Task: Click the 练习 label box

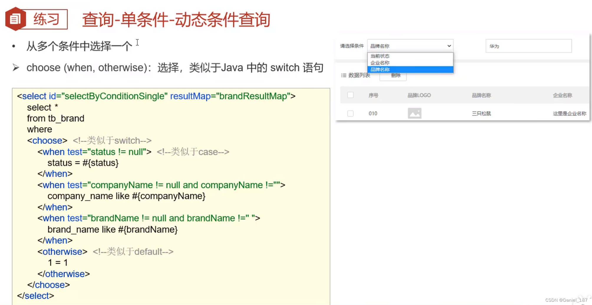Action: click(x=47, y=19)
